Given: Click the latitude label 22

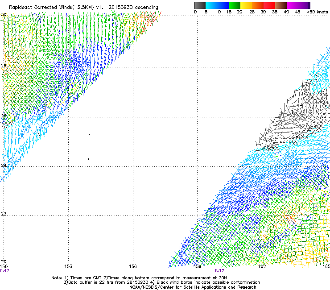Looking at the screenshot, I should tap(4, 214).
